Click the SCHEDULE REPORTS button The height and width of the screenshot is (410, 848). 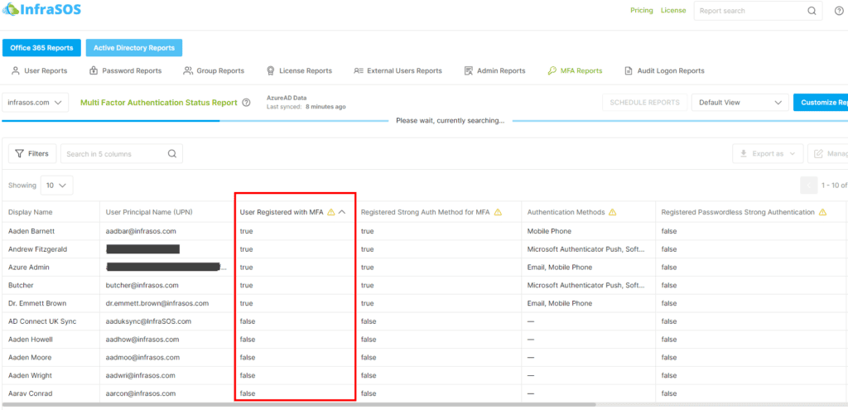point(644,102)
